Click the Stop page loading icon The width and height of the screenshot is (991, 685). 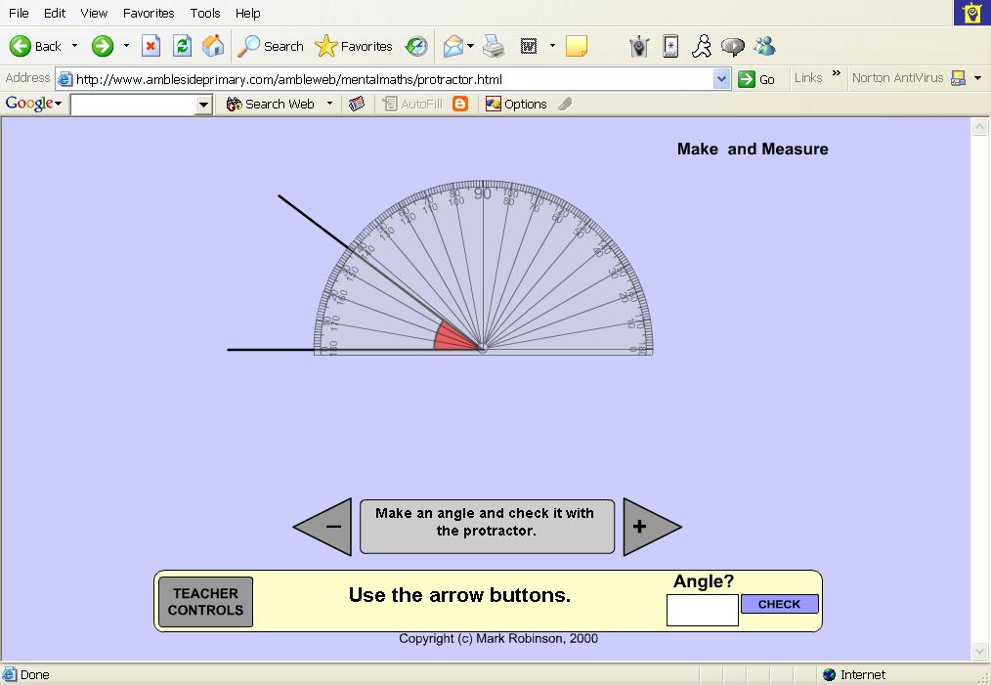coord(151,46)
